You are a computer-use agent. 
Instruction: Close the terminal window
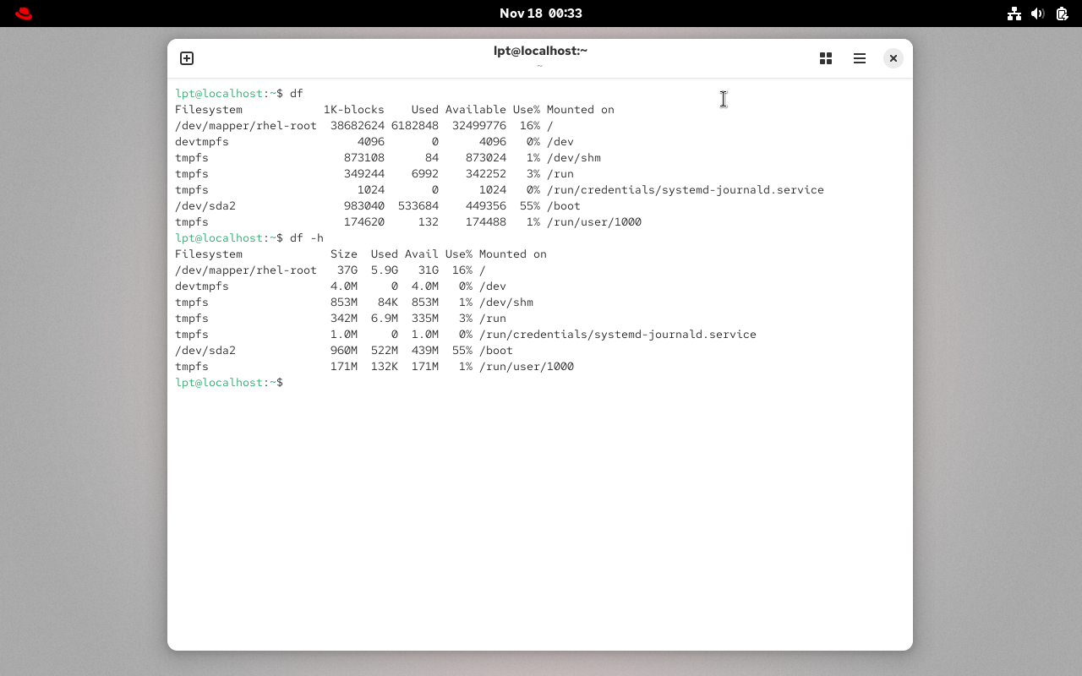(x=893, y=58)
